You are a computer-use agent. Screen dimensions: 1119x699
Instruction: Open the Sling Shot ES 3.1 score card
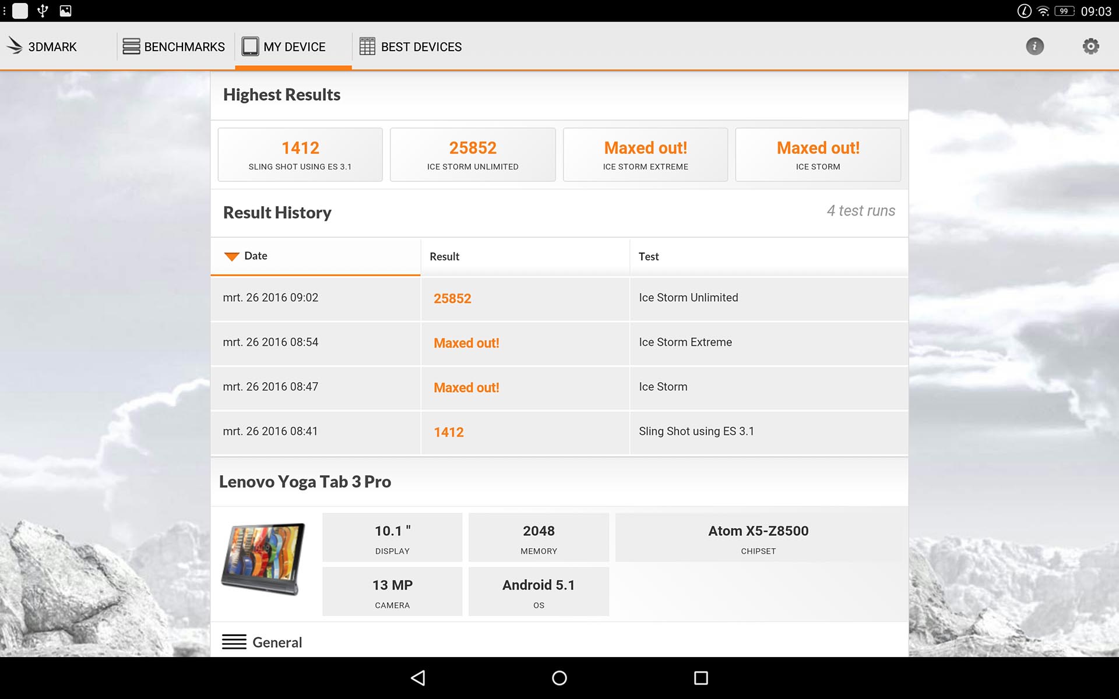click(300, 155)
